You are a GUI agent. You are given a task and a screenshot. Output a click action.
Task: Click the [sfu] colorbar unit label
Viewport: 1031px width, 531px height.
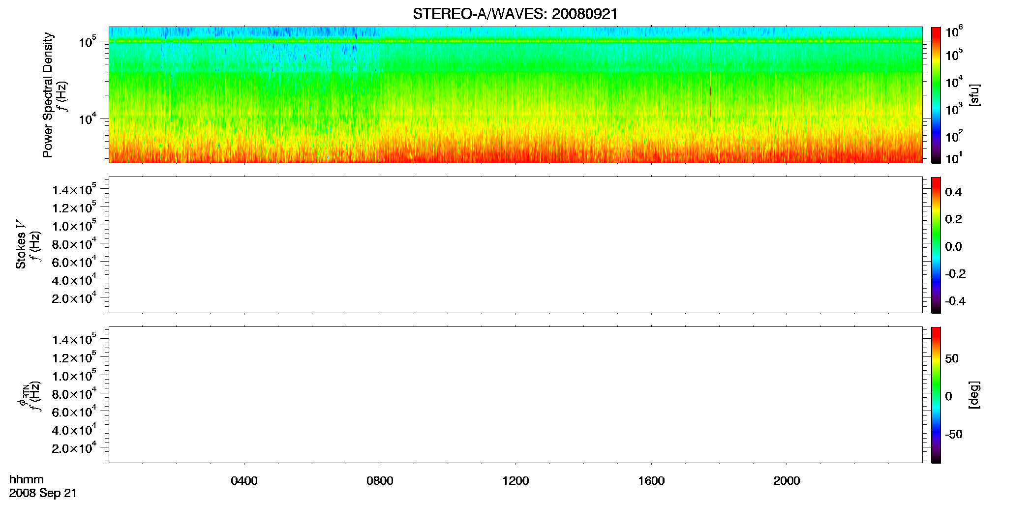click(x=974, y=95)
